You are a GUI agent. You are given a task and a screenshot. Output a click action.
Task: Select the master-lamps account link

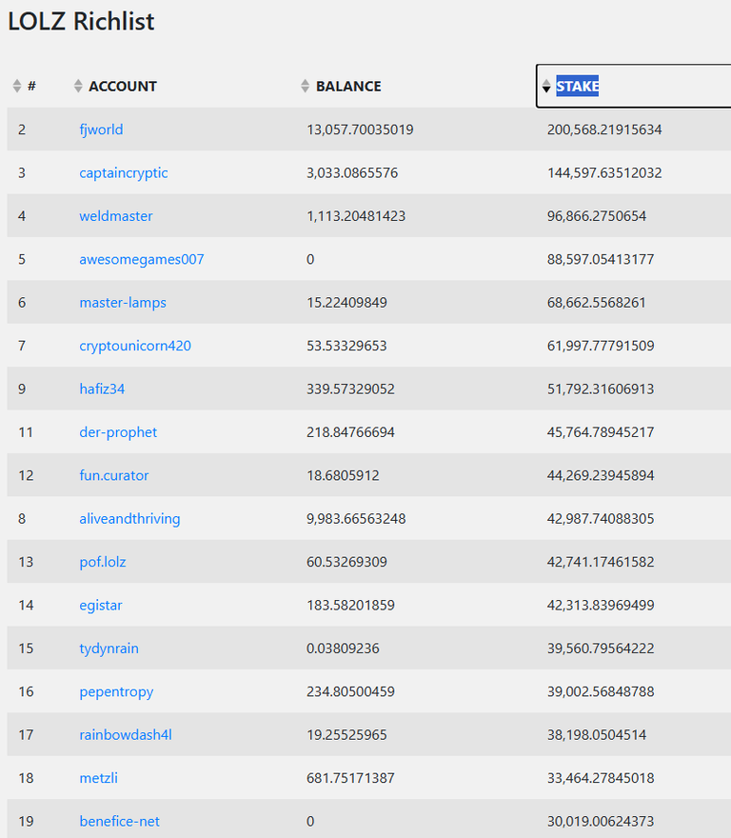point(123,303)
